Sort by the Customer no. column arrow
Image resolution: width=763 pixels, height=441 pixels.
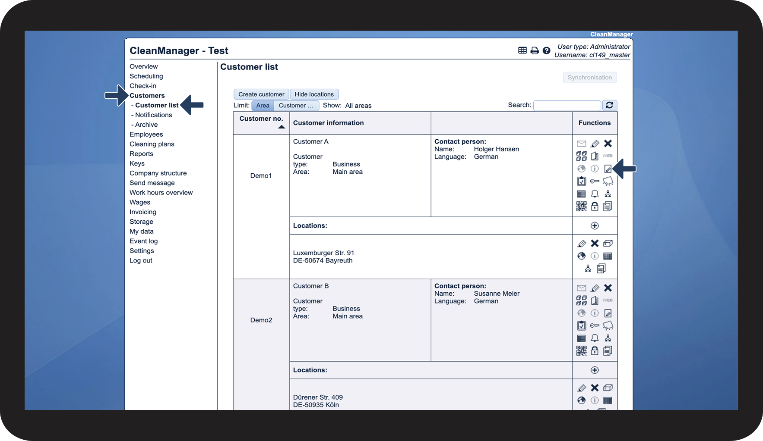click(x=282, y=127)
